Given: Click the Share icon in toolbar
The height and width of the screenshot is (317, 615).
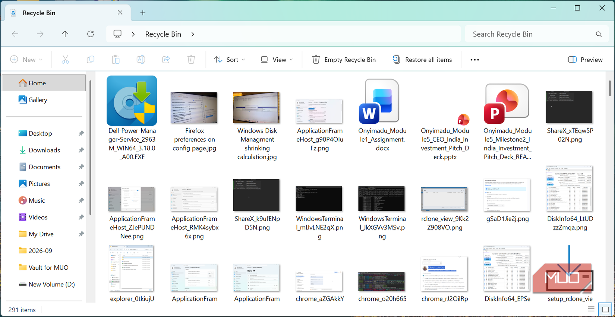Looking at the screenshot, I should (x=166, y=60).
